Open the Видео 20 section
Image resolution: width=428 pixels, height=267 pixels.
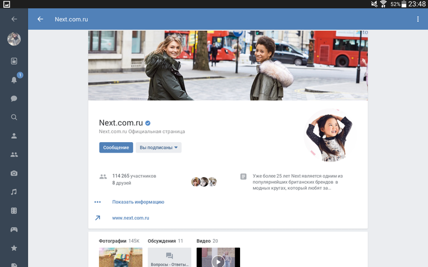coord(207,241)
